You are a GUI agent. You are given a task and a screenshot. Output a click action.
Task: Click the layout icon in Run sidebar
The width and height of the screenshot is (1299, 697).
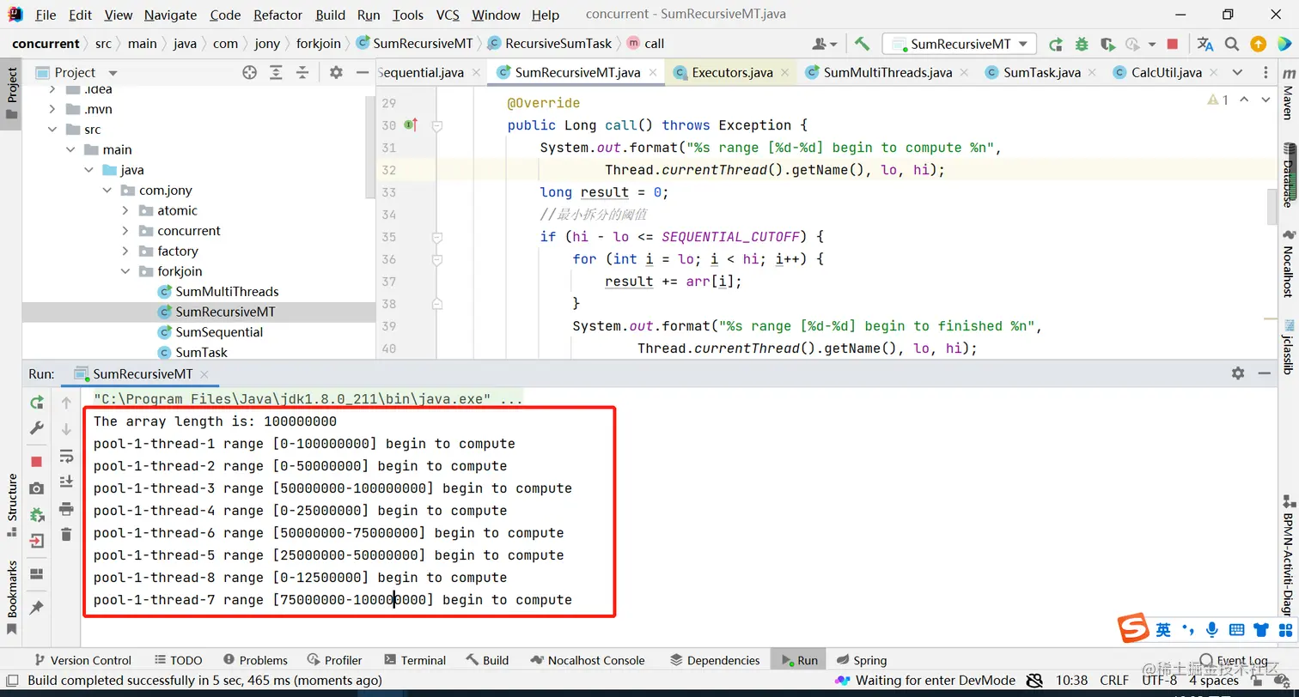36,574
